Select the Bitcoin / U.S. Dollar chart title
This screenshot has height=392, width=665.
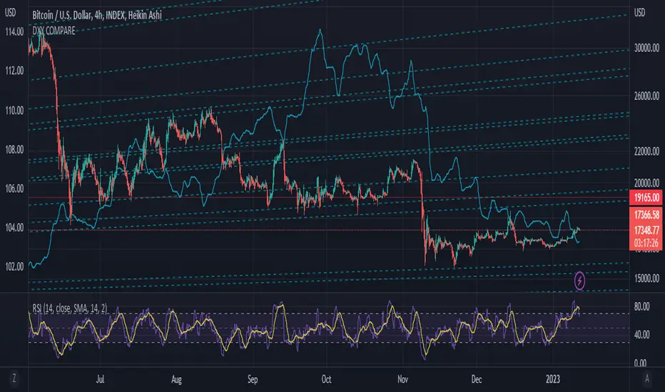tap(97, 15)
